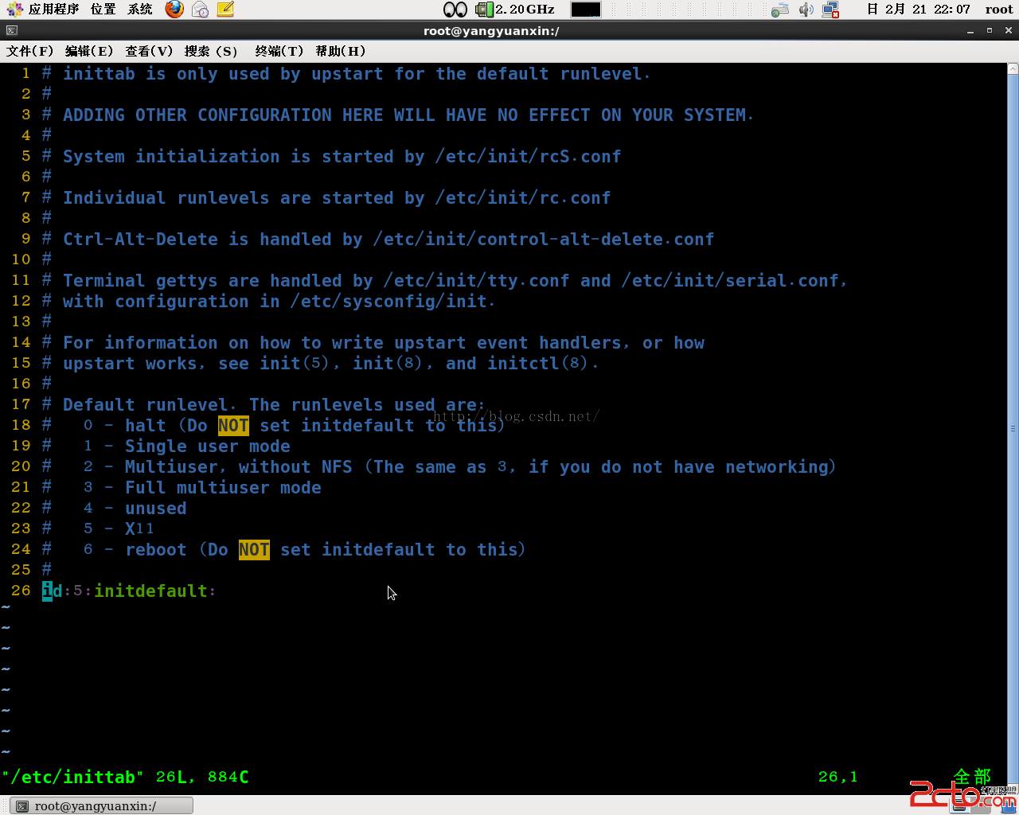This screenshot has width=1019, height=815.
Task: Click the text '/etc/init/rcS.conf' on line 5
Action: (x=528, y=157)
